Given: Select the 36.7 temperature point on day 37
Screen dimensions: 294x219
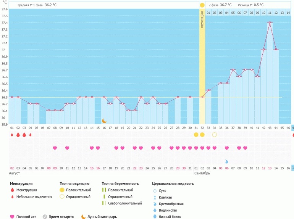Looking at the screenshot, I should (x=233, y=70).
